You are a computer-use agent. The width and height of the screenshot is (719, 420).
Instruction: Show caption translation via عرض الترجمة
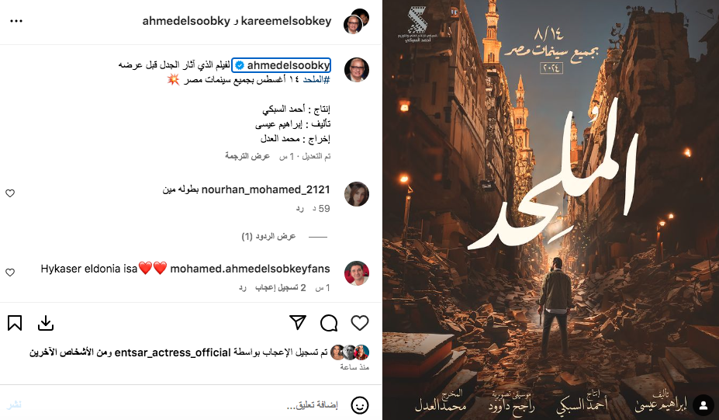point(247,156)
